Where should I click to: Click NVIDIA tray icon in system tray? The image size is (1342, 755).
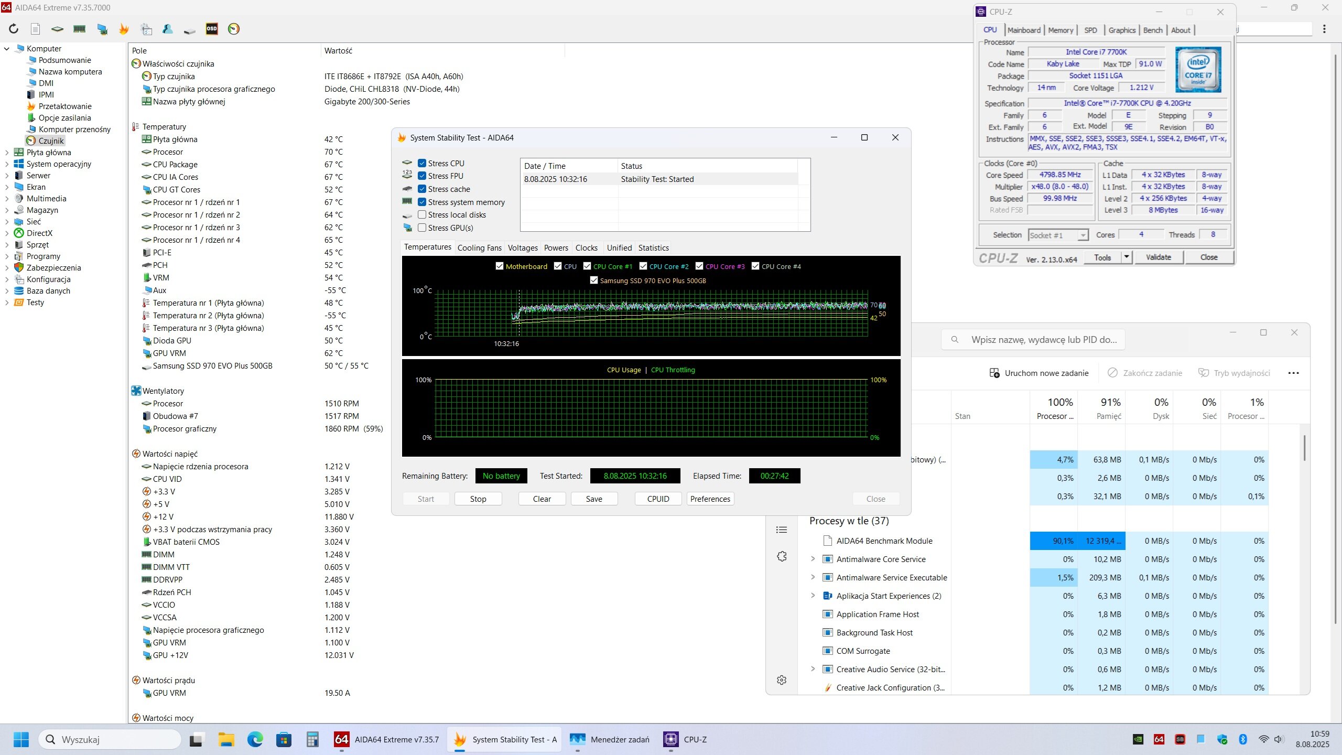1139,739
